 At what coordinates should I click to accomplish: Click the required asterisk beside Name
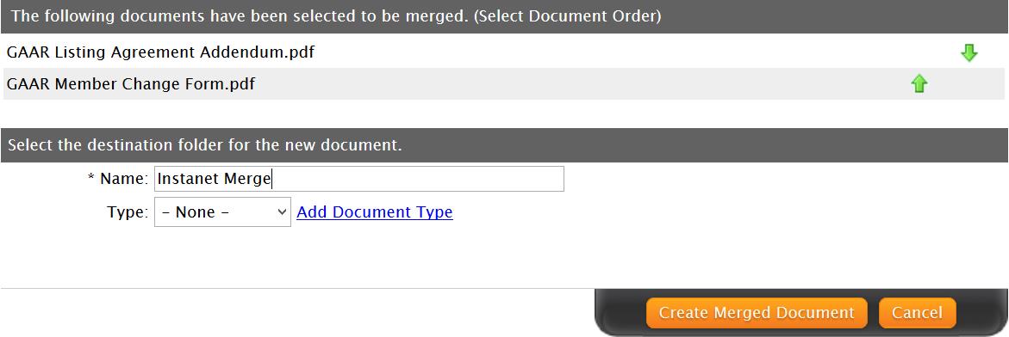click(90, 177)
